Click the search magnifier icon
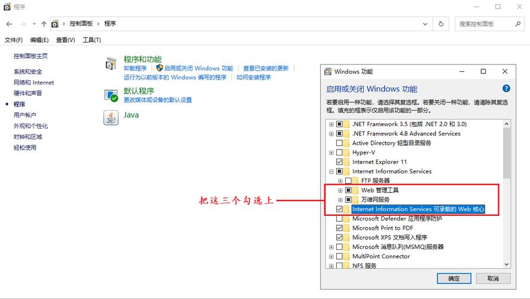Viewport: 530px width, 299px height. point(517,24)
